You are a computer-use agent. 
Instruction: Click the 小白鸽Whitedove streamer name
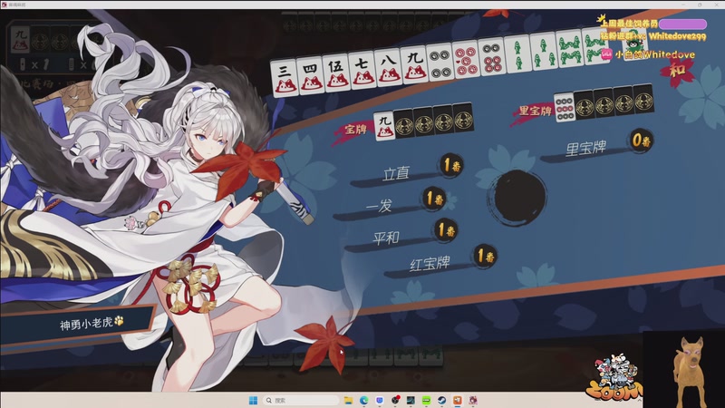654,54
